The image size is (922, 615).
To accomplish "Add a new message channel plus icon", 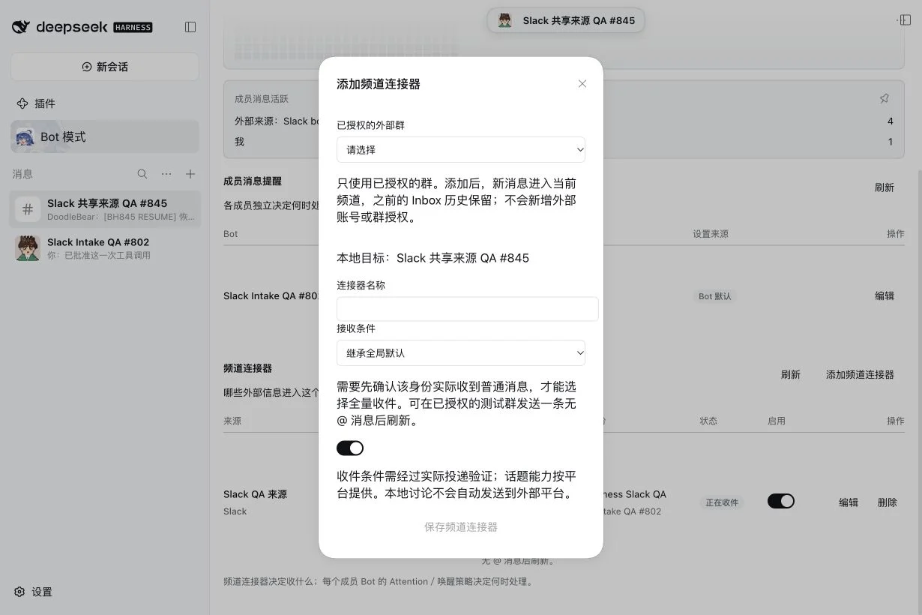I will 190,174.
